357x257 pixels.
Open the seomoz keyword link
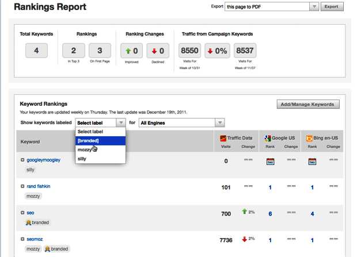tap(35, 239)
